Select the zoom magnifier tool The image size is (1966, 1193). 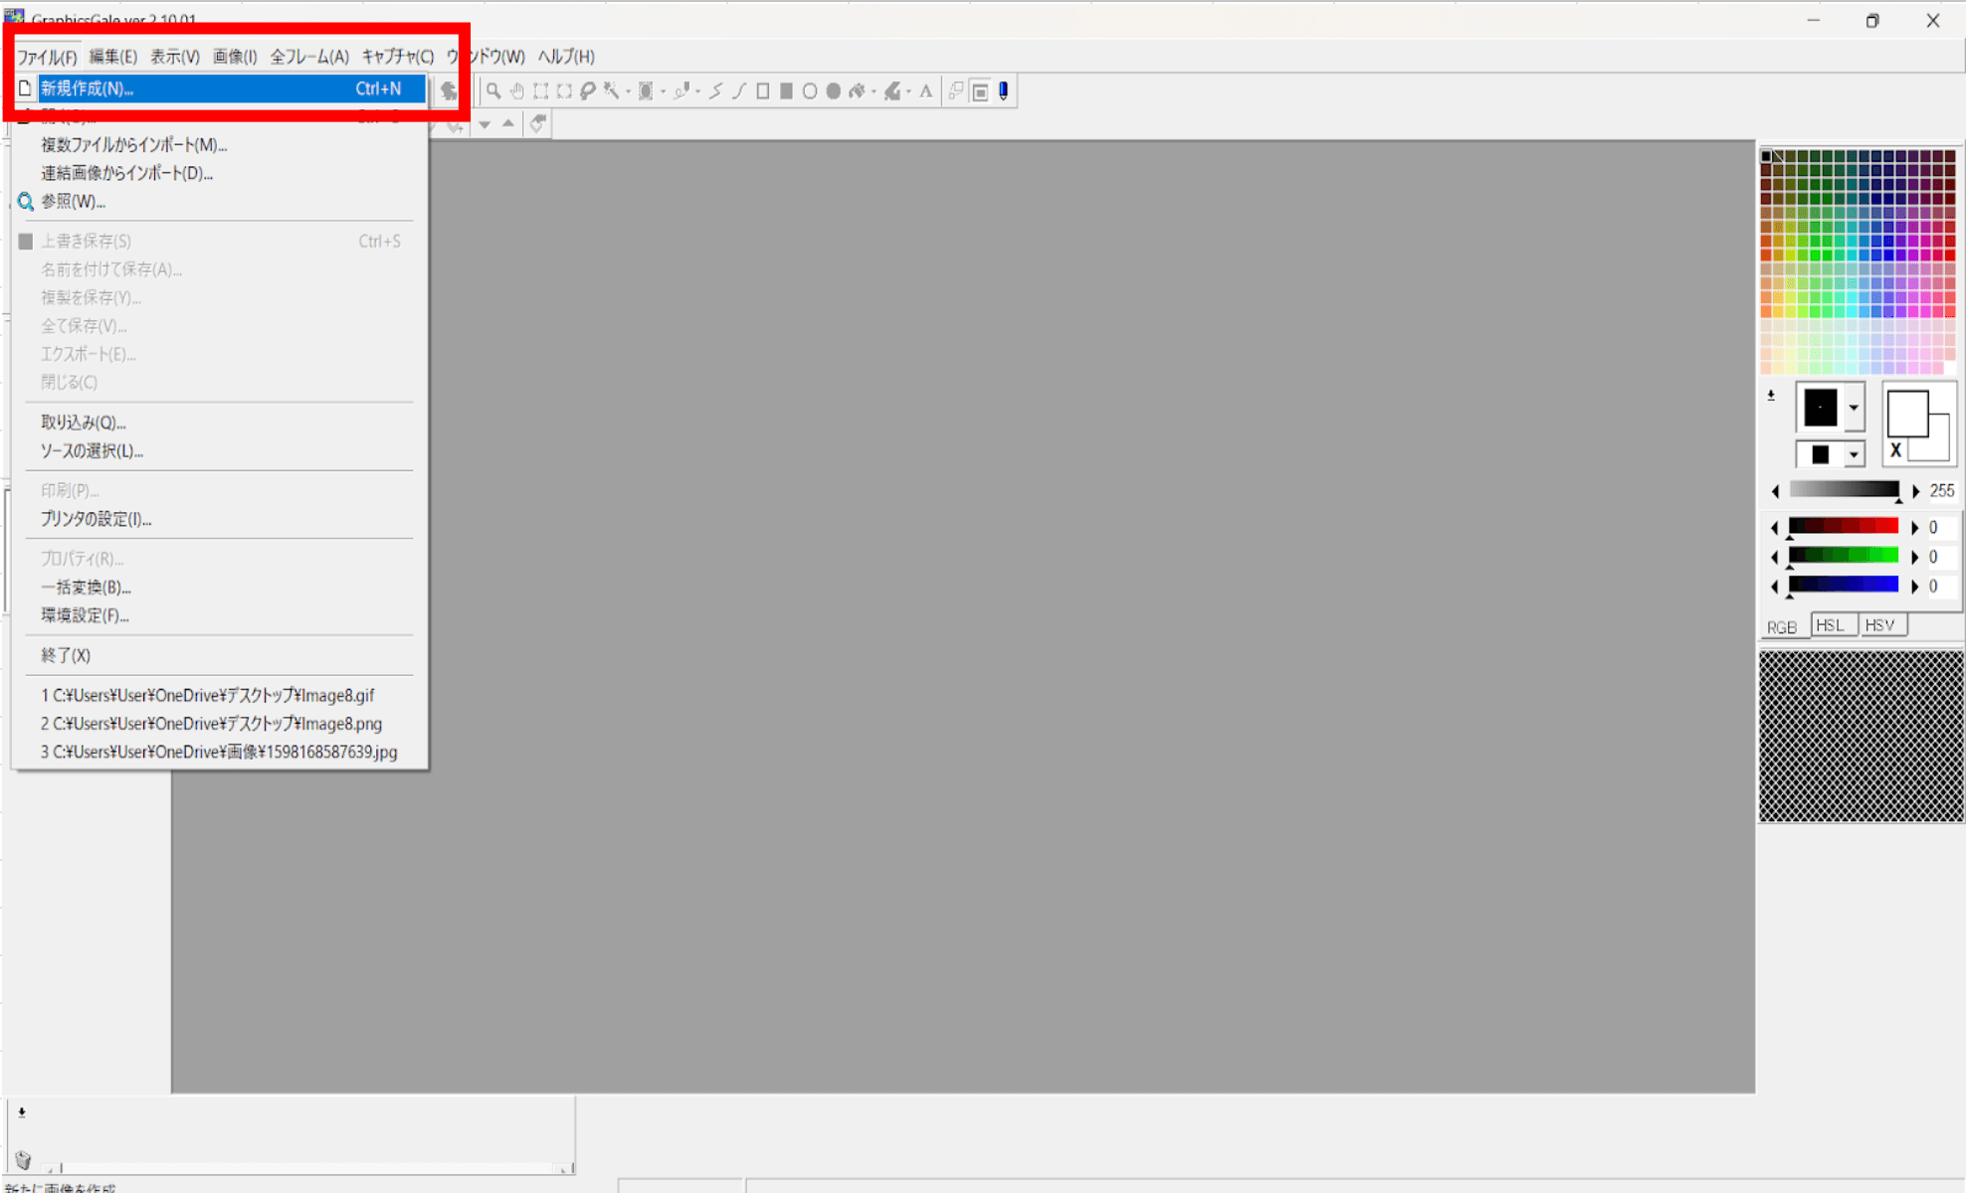(493, 91)
